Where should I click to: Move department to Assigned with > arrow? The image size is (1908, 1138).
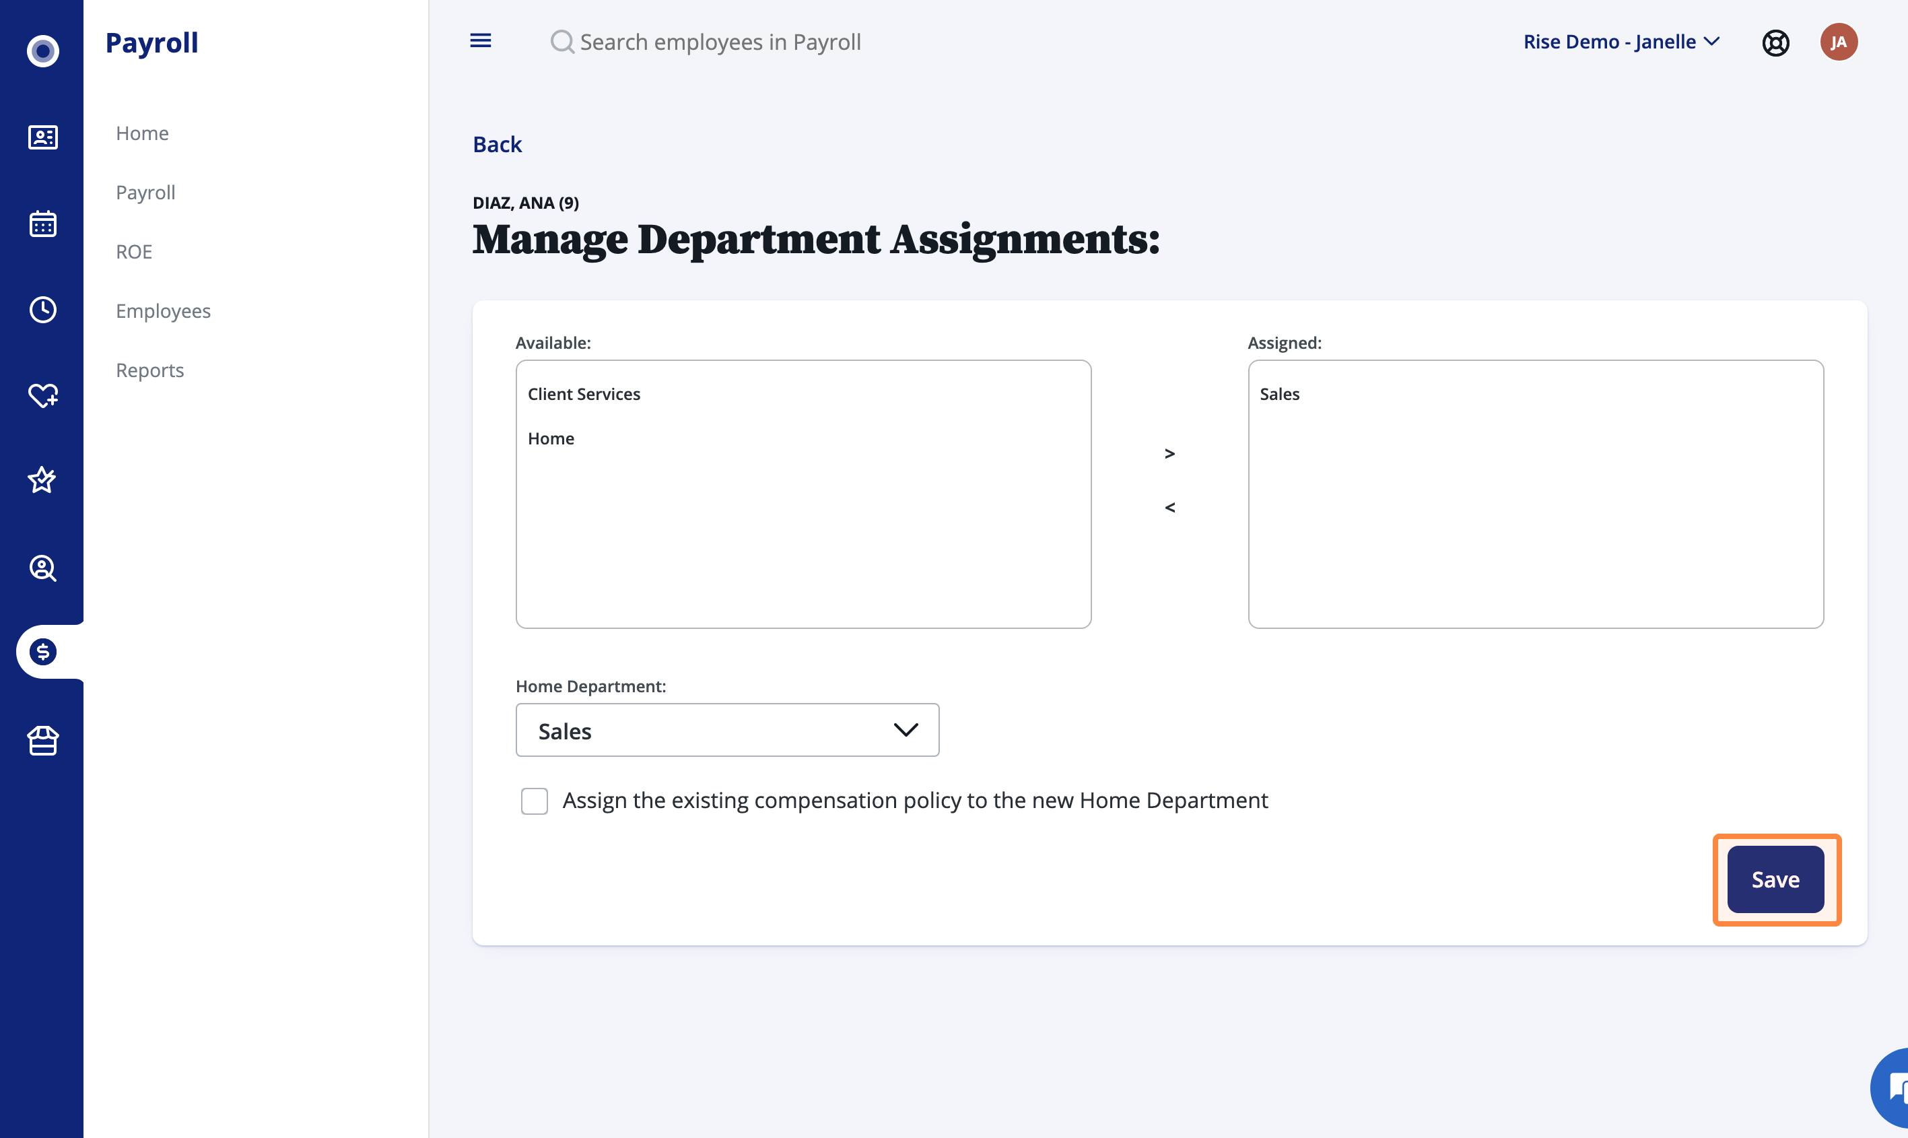pyautogui.click(x=1170, y=454)
